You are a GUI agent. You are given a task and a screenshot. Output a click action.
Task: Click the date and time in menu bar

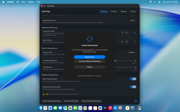click(170, 2)
